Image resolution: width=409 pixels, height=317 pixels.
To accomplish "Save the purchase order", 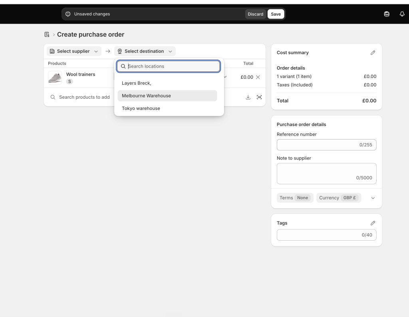I will point(276,14).
